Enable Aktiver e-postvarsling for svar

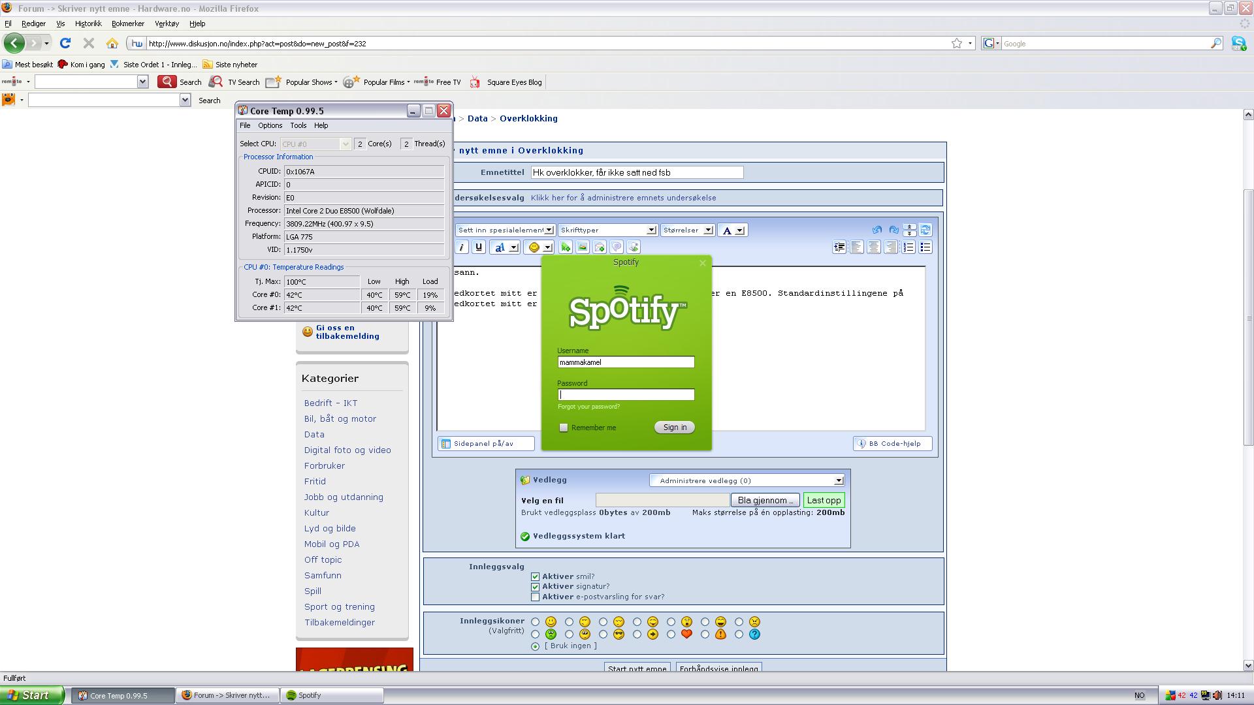535,597
